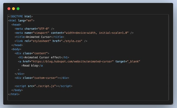Click the opening <head> tag
177x108 pixels.
16,25
